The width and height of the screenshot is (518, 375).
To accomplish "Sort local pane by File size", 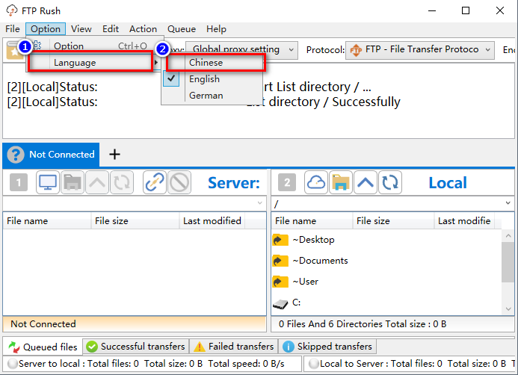I will pyautogui.click(x=393, y=221).
